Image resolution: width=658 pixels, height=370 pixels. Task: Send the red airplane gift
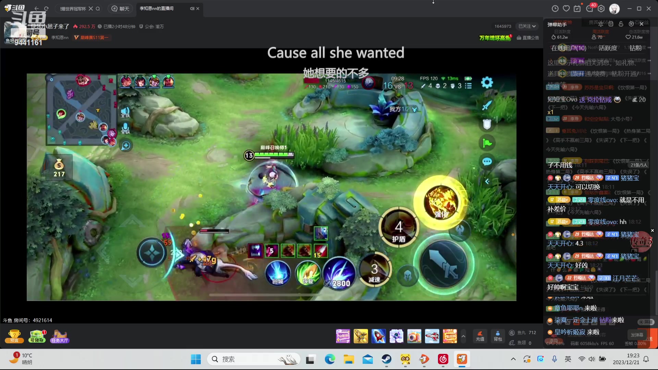432,336
